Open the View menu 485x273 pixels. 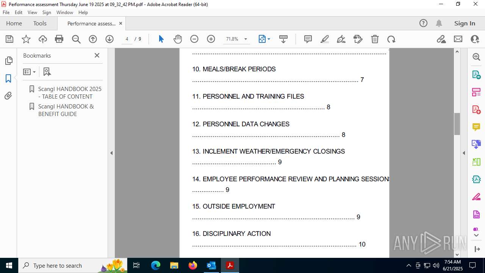[33, 12]
